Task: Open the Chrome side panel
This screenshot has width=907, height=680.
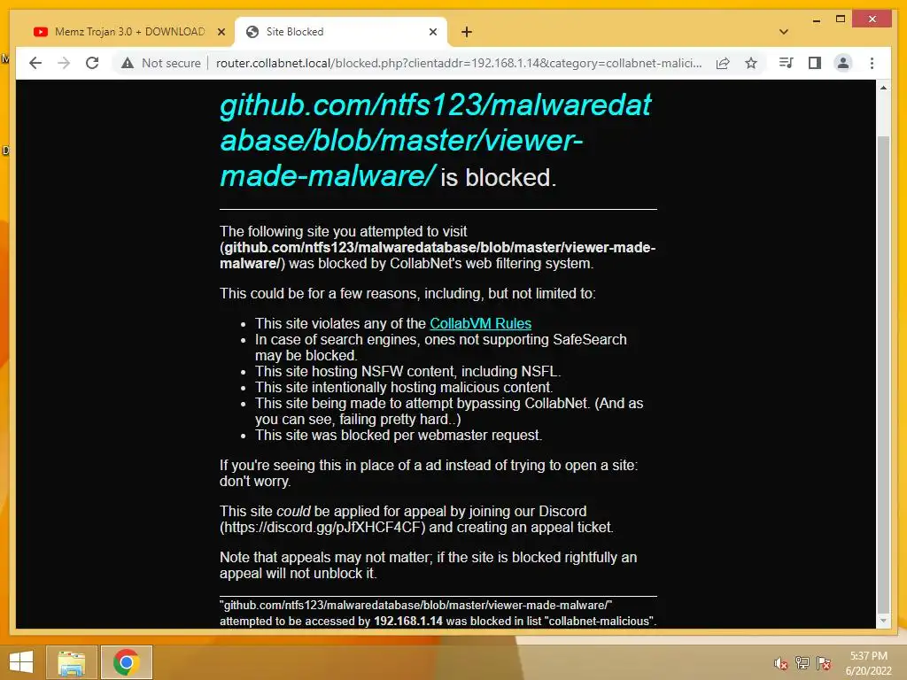Action: (815, 63)
